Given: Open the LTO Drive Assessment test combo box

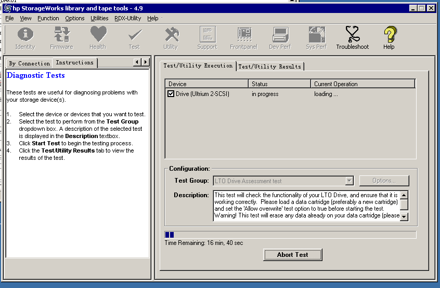Looking at the screenshot, I should coord(283,181).
